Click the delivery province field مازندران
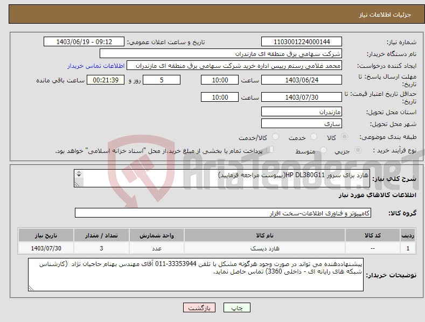 point(302,111)
